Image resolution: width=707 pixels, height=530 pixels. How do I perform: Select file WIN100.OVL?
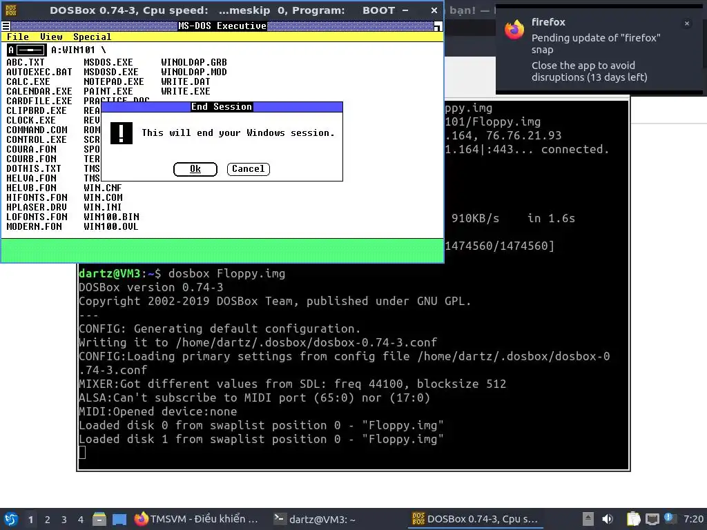pyautogui.click(x=111, y=226)
